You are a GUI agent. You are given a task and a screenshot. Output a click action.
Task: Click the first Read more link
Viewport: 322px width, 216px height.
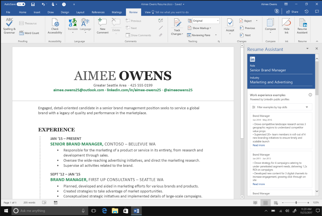[258, 145]
